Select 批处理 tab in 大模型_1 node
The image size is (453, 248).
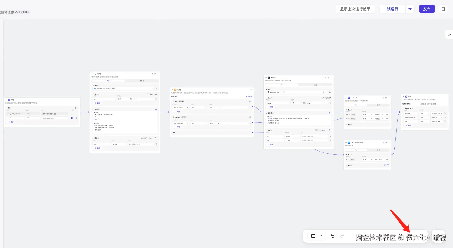point(315,85)
